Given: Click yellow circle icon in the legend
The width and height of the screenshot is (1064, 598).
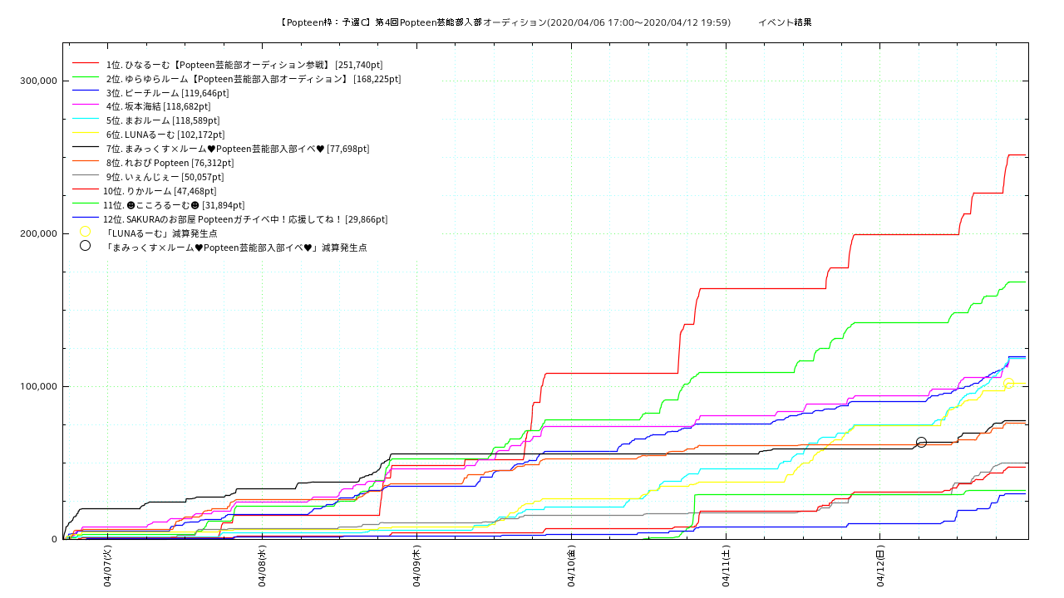Looking at the screenshot, I should [x=85, y=232].
